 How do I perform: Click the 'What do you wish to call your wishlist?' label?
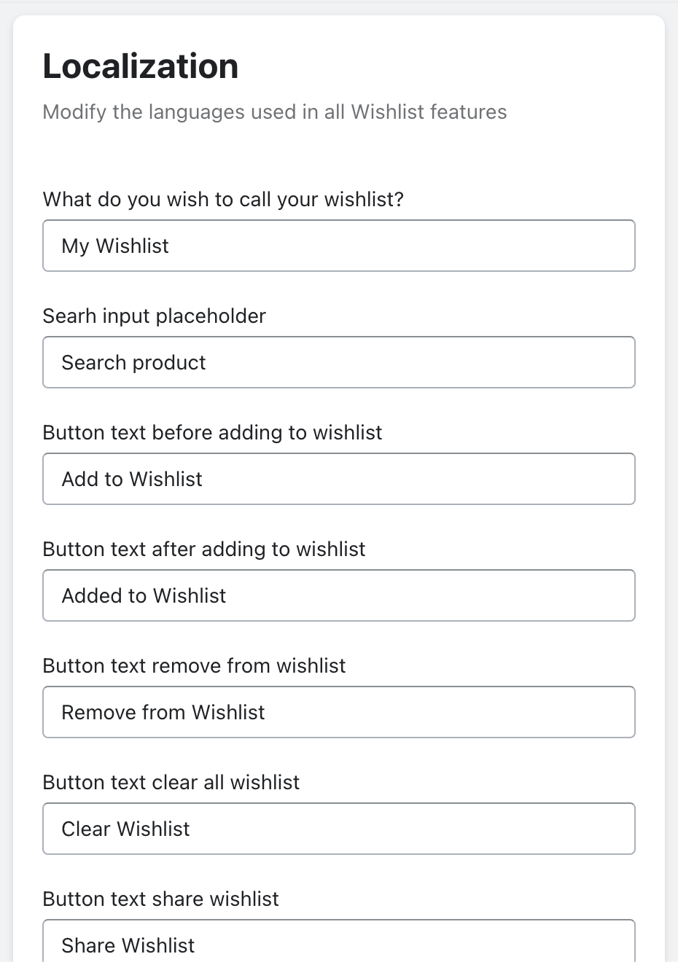pos(223,200)
